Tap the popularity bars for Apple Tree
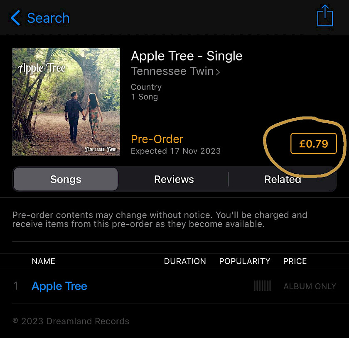Image resolution: width=349 pixels, height=338 pixels. coord(263,286)
